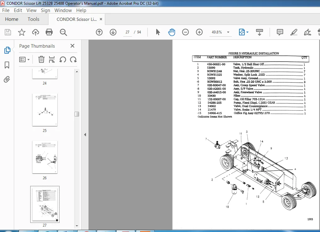Image resolution: width=320 pixels, height=232 pixels.
Task: Delete selected page with trash icon
Action: click(x=41, y=60)
